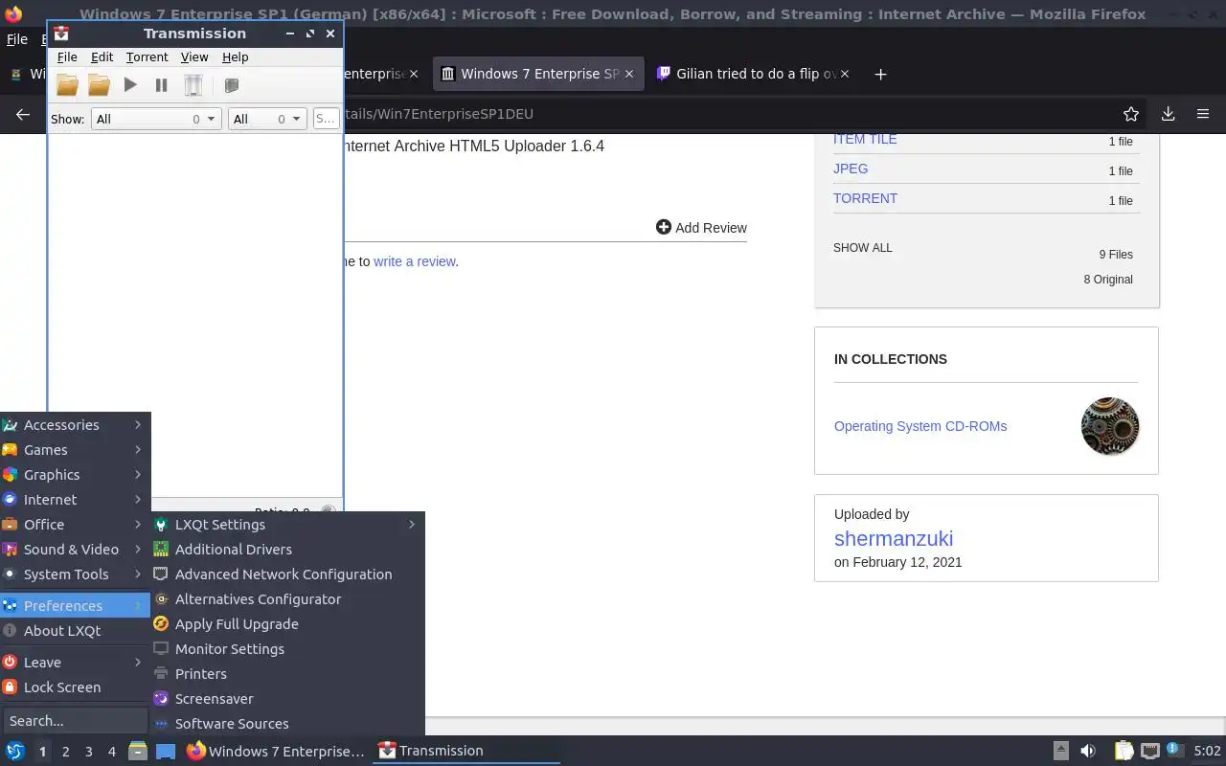Image resolution: width=1226 pixels, height=766 pixels.
Task: Switch to the Gilian tried to do a flip tab
Action: click(753, 74)
